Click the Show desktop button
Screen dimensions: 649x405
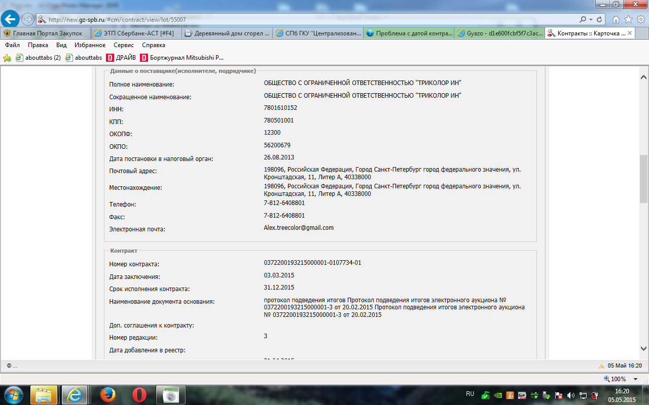(x=645, y=395)
